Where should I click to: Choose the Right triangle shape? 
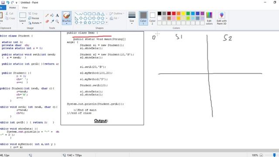pos(77,18)
